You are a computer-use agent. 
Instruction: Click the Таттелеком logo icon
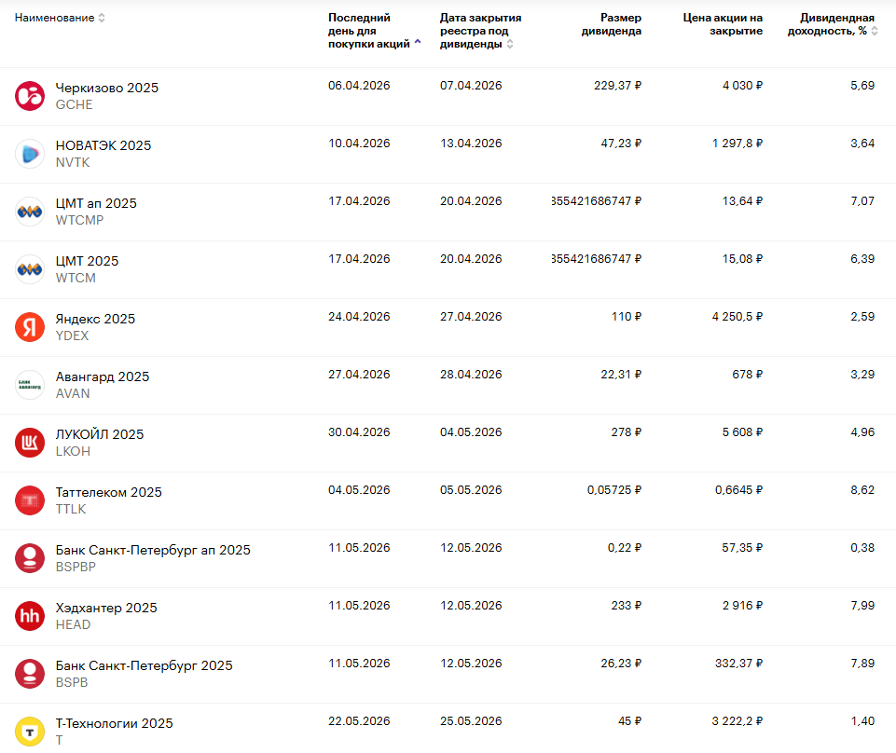tap(30, 500)
